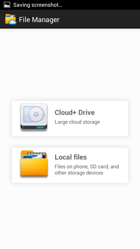Click the disc circle on the drive icon
Screen dimensions: 140x249
click(x=36, y=114)
